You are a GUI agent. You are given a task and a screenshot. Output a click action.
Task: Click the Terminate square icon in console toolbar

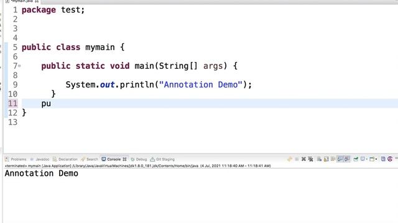(297, 159)
